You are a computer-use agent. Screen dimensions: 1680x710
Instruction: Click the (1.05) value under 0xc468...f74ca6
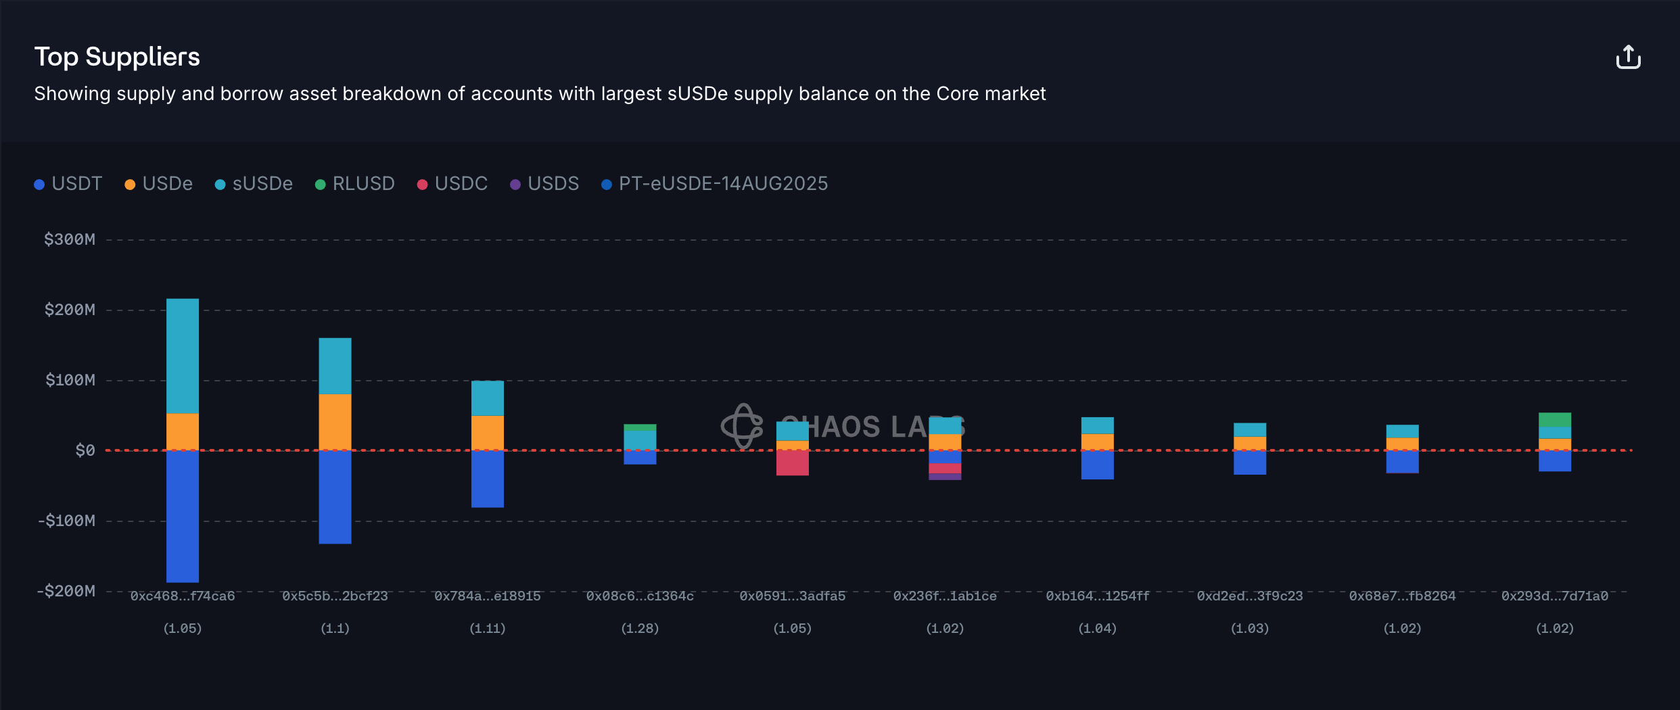pyautogui.click(x=183, y=629)
